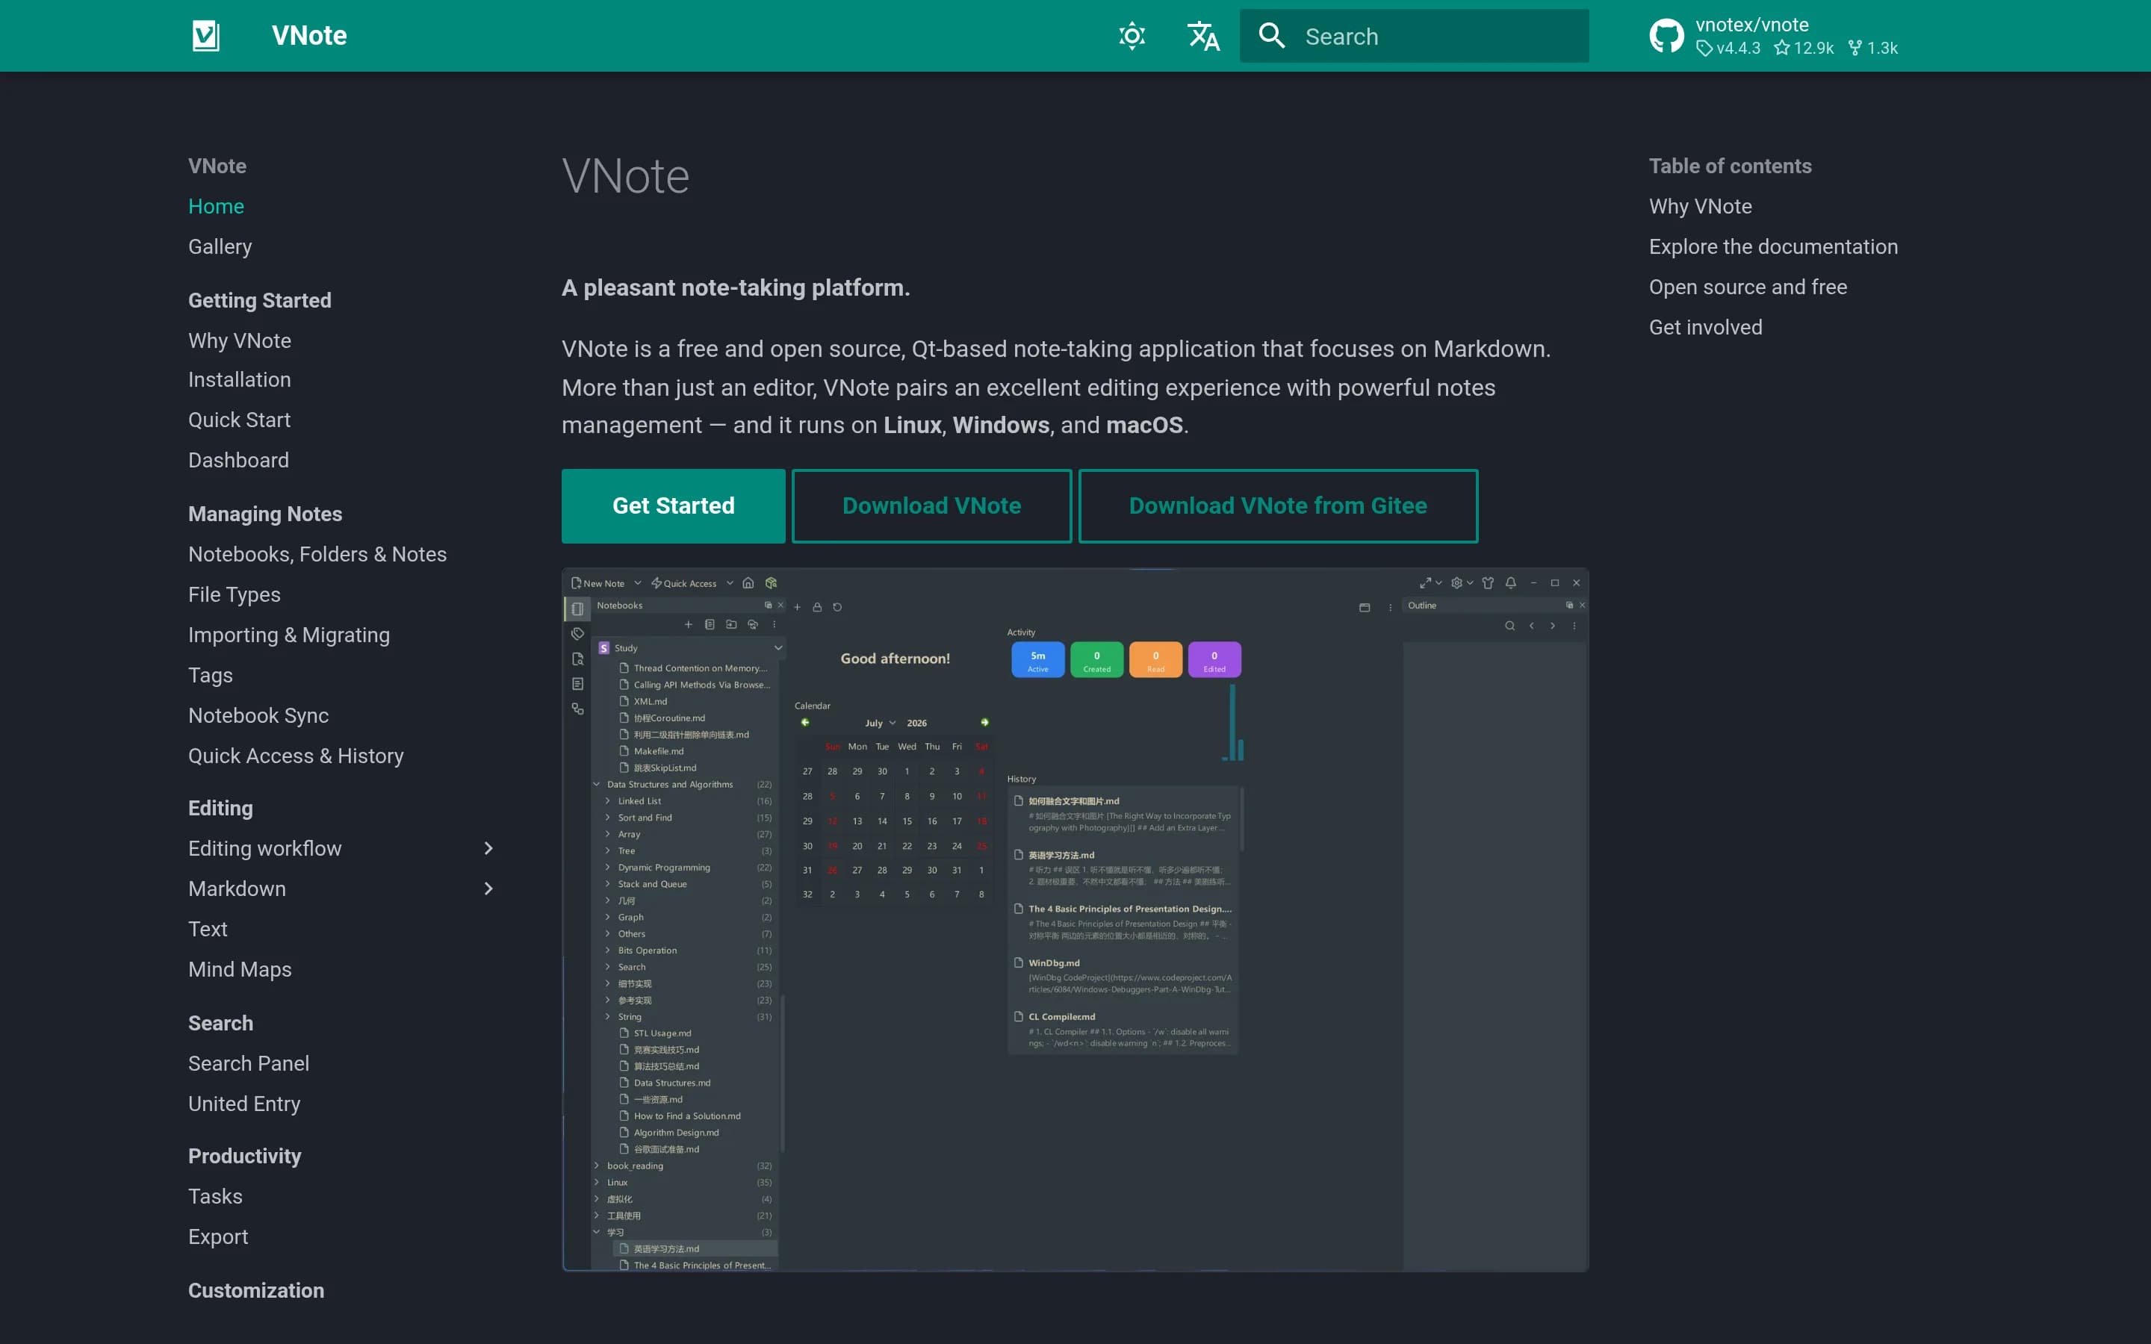Screen dimensions: 2151x1344
Task: Focus the Search input field
Action: coord(1414,36)
